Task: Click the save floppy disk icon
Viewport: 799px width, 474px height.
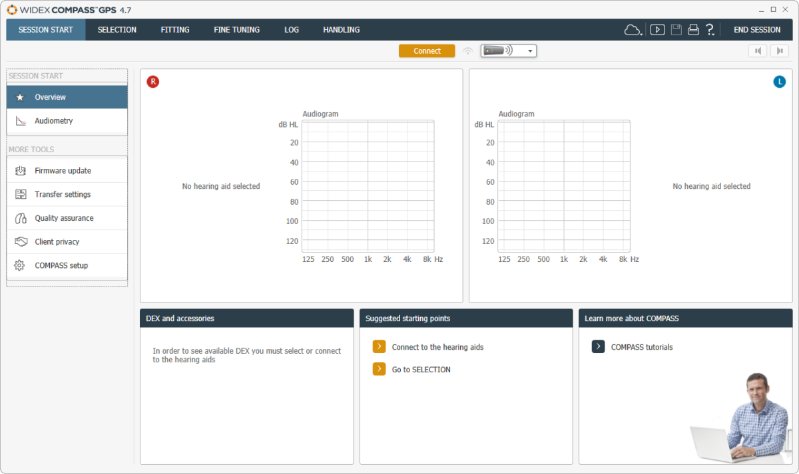Action: 676,30
